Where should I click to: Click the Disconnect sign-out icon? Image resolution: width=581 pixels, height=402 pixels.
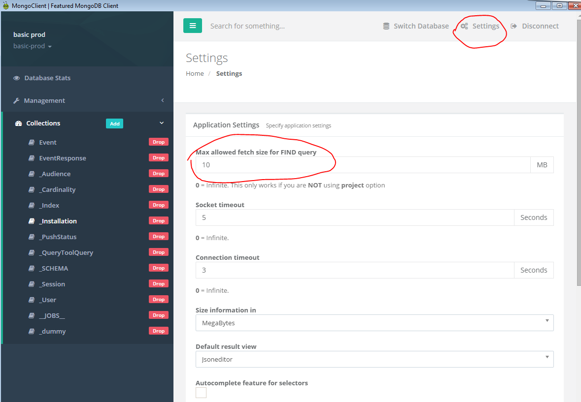point(513,26)
